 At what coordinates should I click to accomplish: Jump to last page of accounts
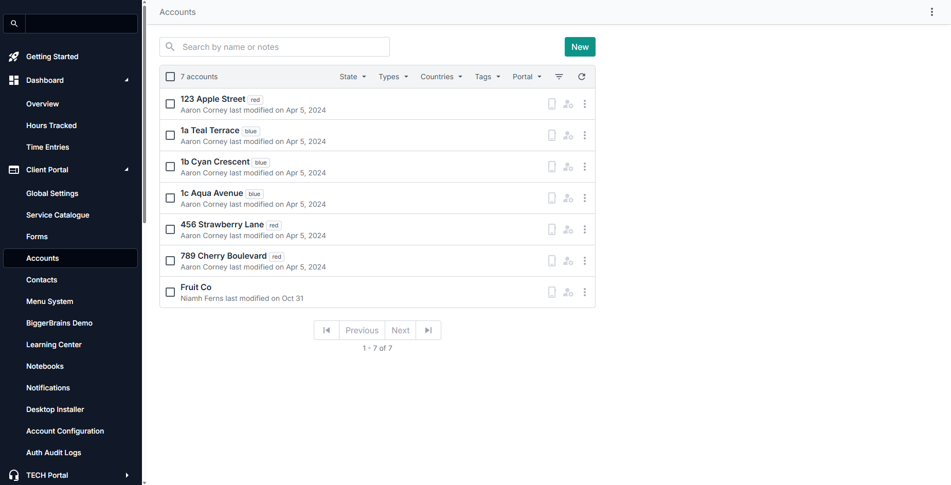click(428, 330)
